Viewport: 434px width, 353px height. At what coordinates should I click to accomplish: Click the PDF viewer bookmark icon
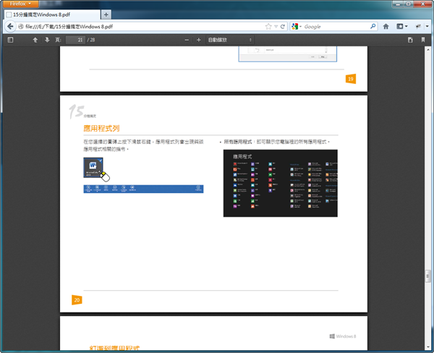coord(423,40)
